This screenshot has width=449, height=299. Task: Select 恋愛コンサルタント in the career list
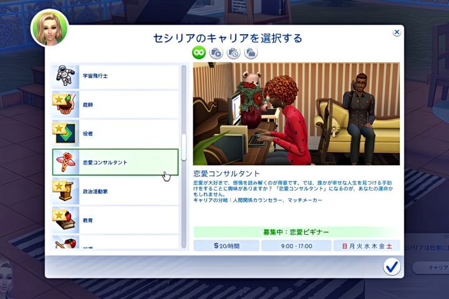pos(115,162)
